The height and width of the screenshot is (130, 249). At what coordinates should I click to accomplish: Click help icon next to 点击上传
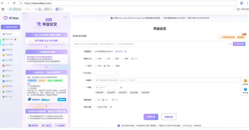pos(125,52)
